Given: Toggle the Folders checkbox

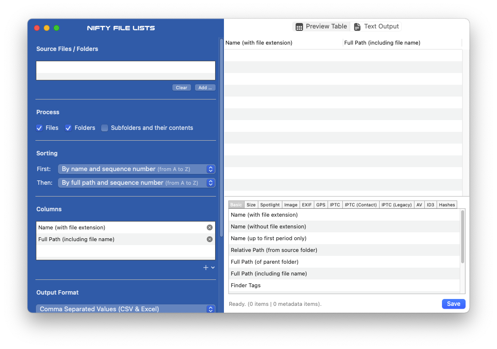Looking at the screenshot, I should [x=68, y=128].
